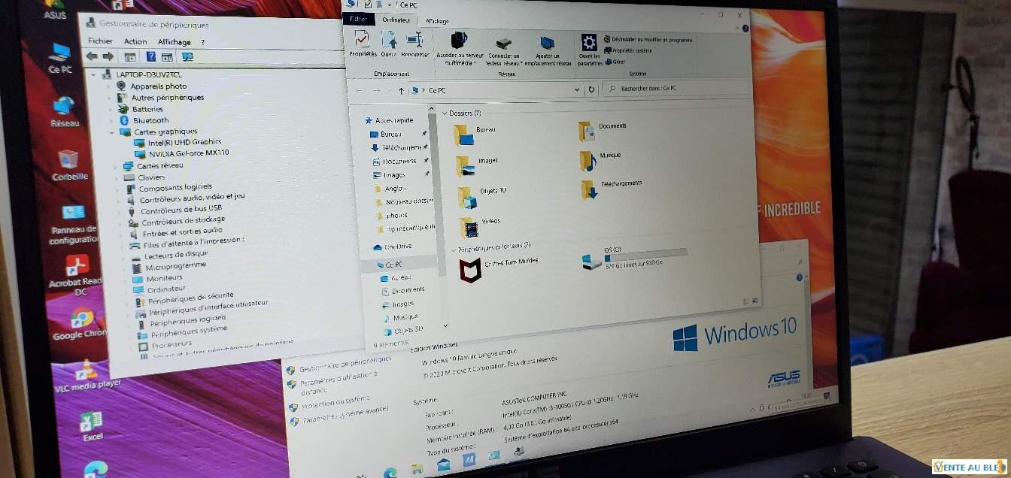
Task: Open the ? help menu in Device Manager
Action: tap(202, 43)
